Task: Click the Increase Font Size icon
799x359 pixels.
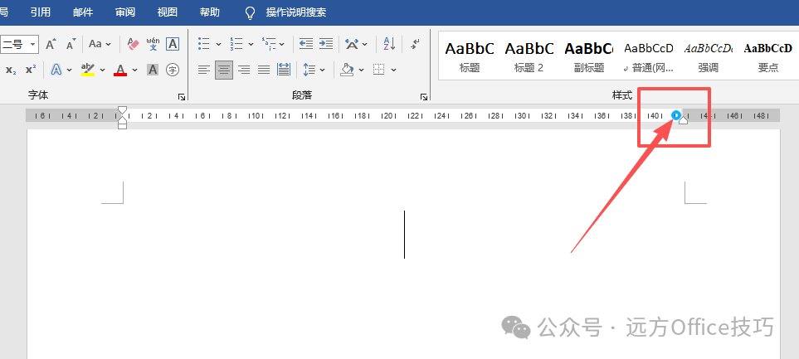Action: pyautogui.click(x=51, y=44)
